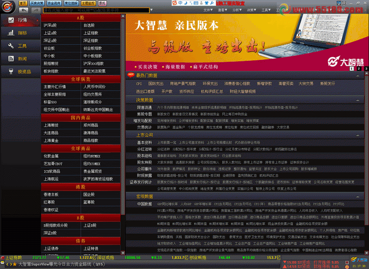Collapse the 上市公司 section
Viewport: 369px width, 269px height.
coord(357,135)
